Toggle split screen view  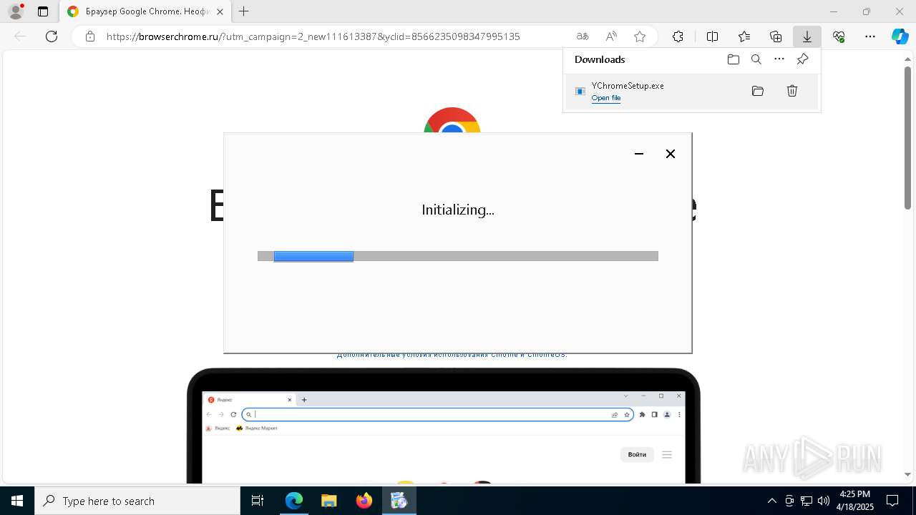712,36
